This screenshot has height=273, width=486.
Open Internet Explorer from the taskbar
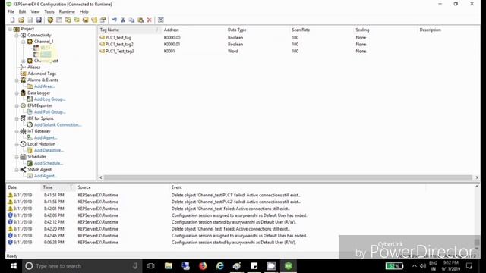(219, 266)
